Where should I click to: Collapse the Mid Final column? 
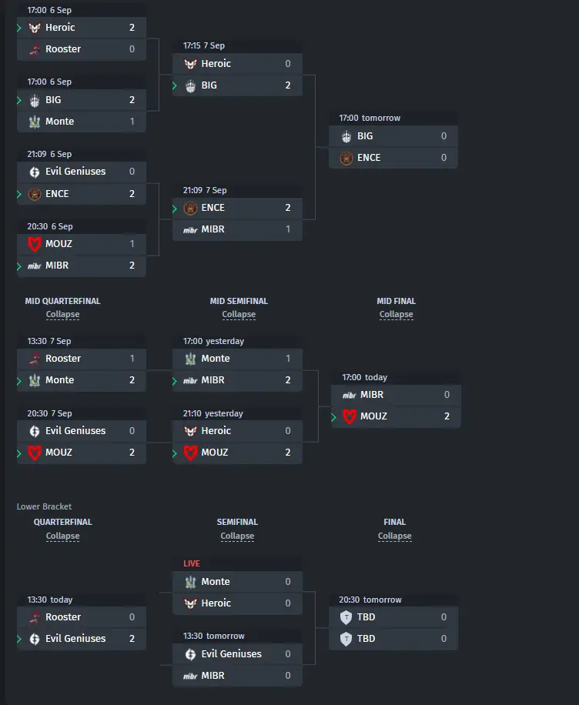pyautogui.click(x=396, y=314)
